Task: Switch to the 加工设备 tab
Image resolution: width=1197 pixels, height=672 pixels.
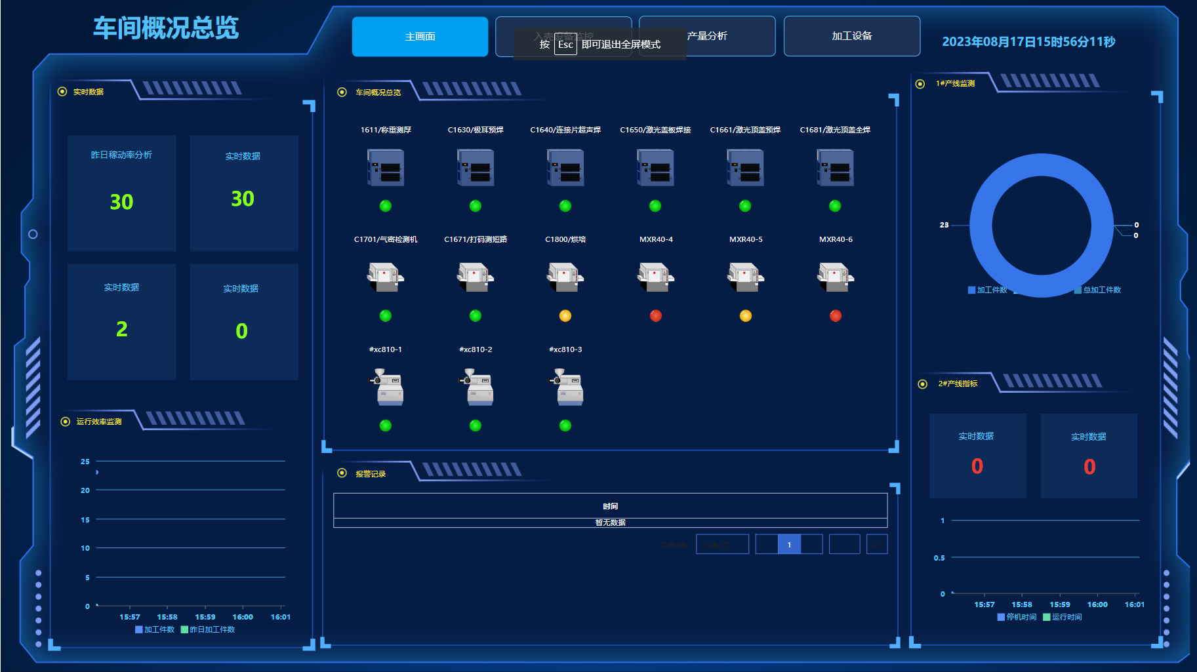Action: 852,36
